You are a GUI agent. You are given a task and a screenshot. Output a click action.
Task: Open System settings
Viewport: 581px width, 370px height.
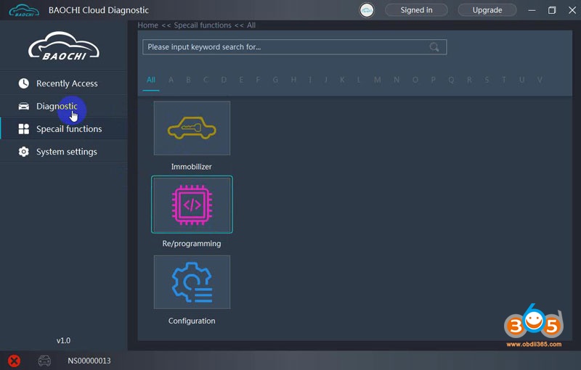pyautogui.click(x=64, y=152)
